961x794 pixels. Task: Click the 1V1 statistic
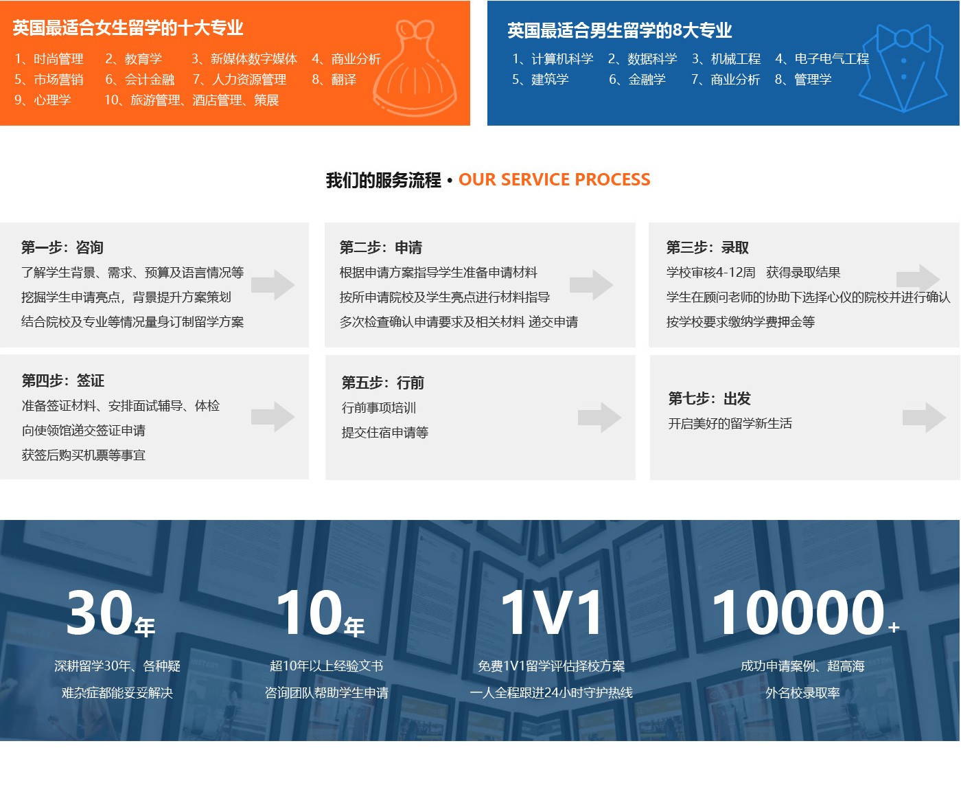(x=552, y=613)
